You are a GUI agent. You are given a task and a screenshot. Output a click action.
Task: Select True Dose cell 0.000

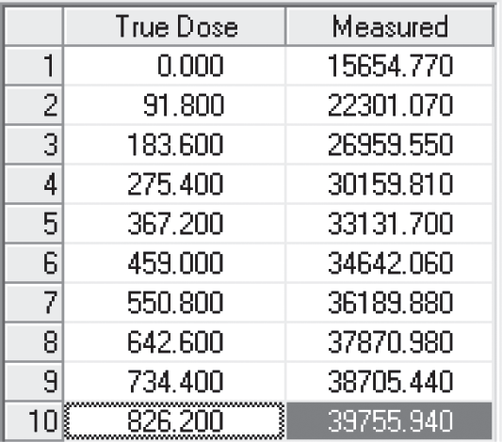coord(174,66)
